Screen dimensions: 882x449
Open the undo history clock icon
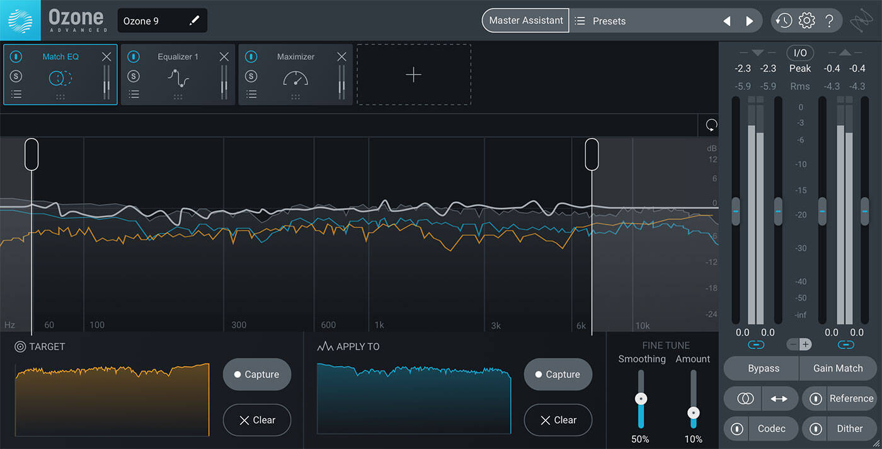coord(783,20)
